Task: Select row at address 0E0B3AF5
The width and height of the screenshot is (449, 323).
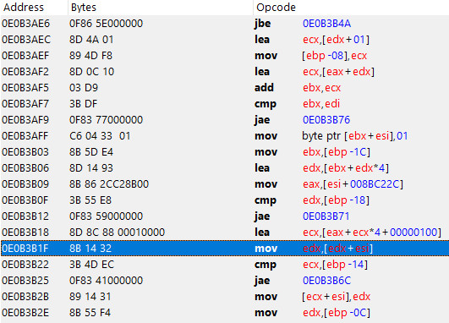Action: tap(225, 88)
